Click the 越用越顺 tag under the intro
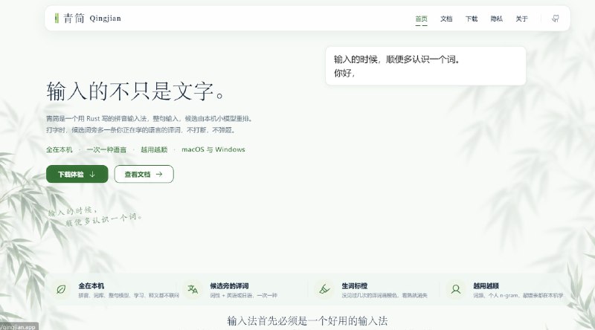Image resolution: width=595 pixels, height=330 pixels. (x=154, y=149)
